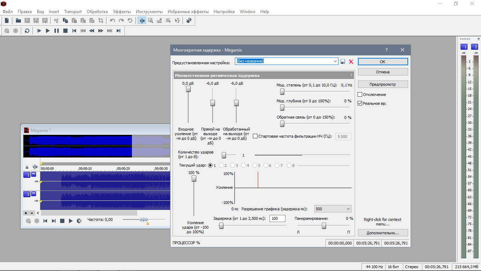
Task: Toggle channel 2 button in the Megamix window
Action: tap(27, 194)
